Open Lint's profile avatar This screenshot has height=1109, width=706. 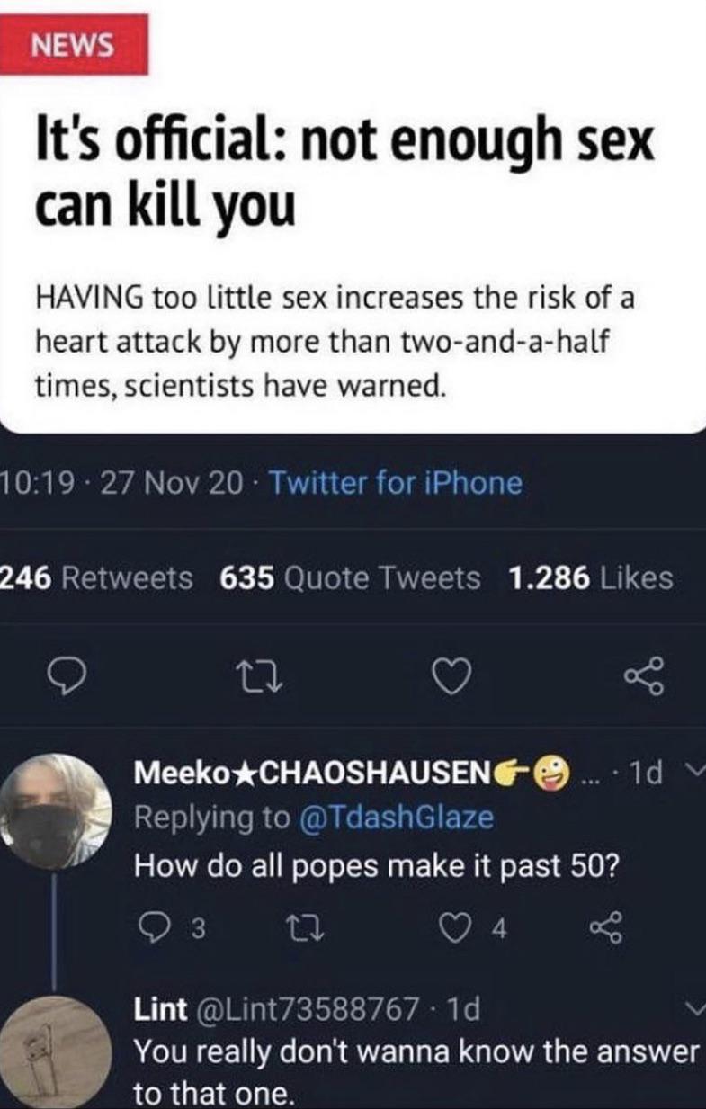tap(55, 1052)
